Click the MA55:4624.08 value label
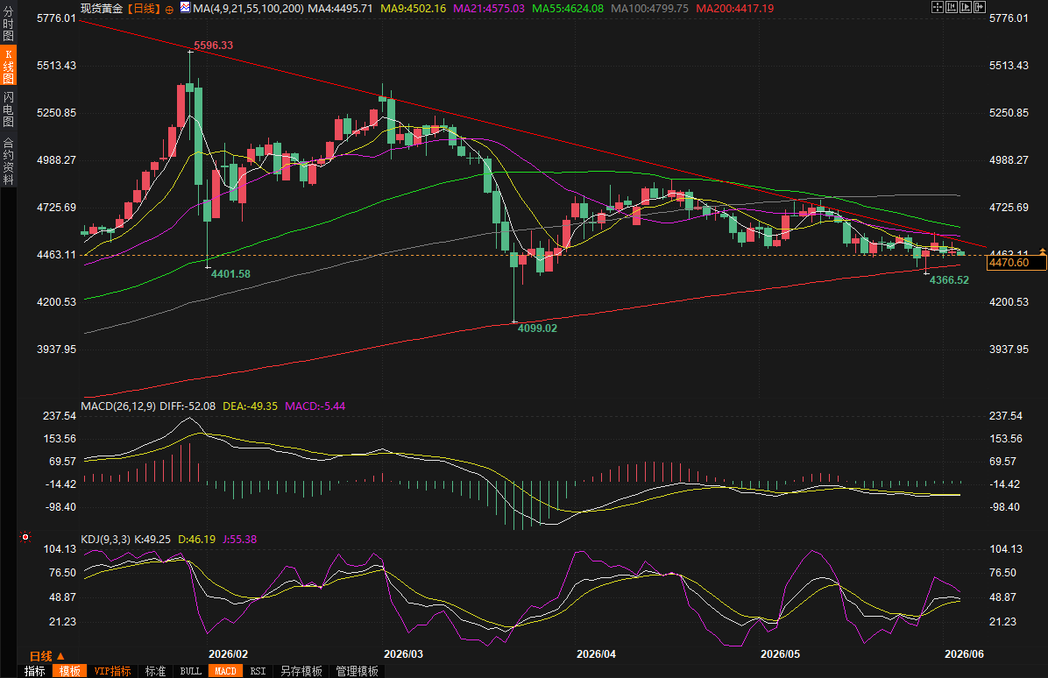 click(568, 9)
